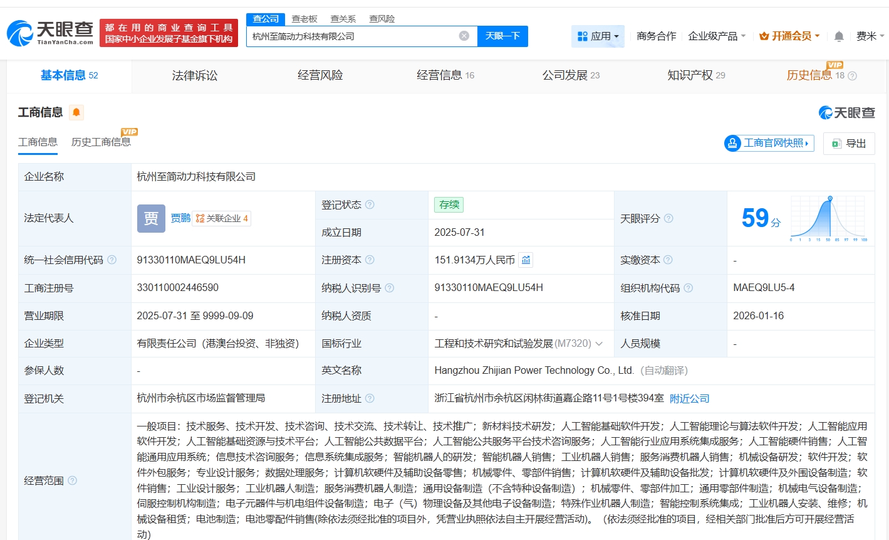Expand the 企业级产品 dropdown
Viewport: 889px width, 540px height.
coord(716,36)
